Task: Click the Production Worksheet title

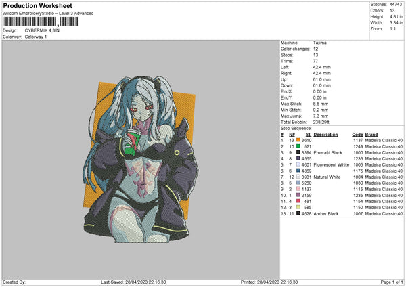Action: tap(37, 5)
